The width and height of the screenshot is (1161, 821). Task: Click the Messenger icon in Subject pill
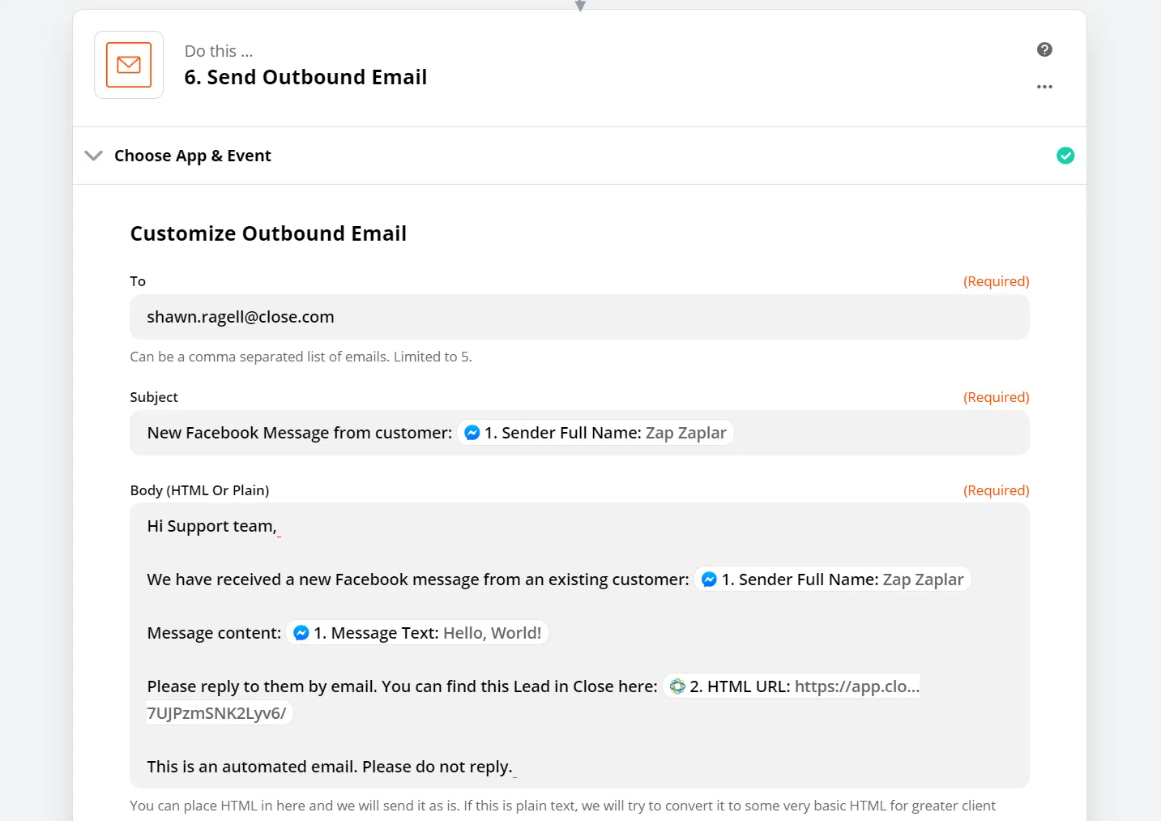pos(472,433)
